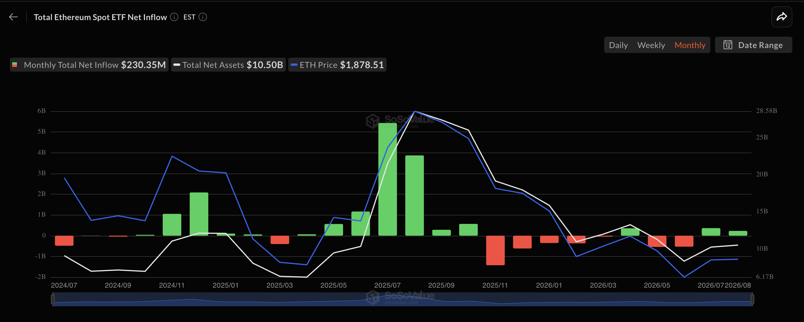
Task: Switch chart to Weekly view
Action: coord(651,45)
